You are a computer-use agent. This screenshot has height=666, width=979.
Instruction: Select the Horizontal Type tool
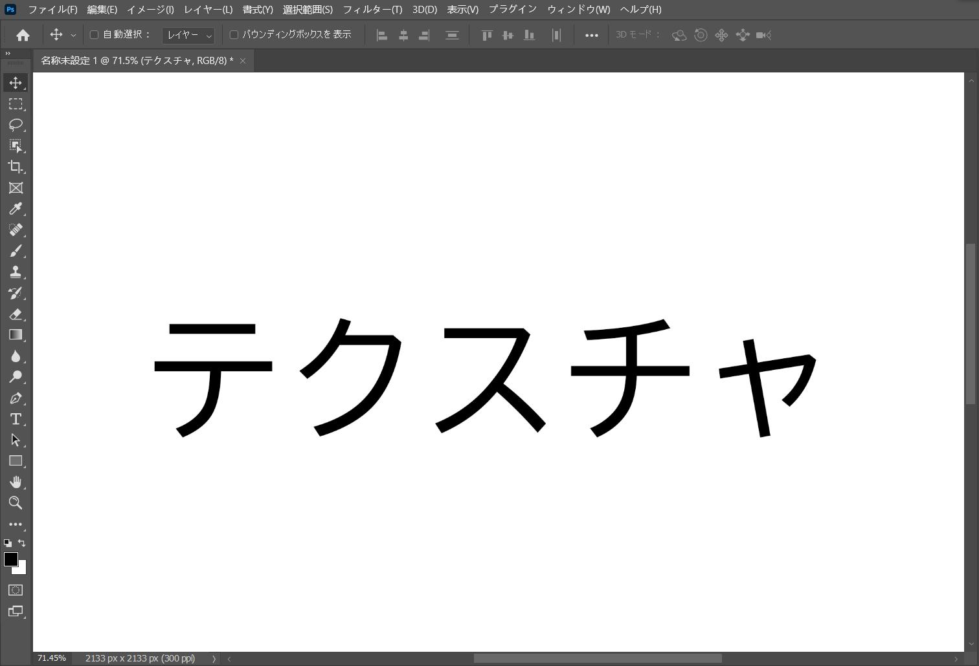tap(16, 419)
